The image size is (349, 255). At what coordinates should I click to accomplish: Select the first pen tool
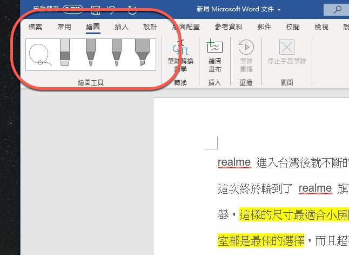[90, 53]
